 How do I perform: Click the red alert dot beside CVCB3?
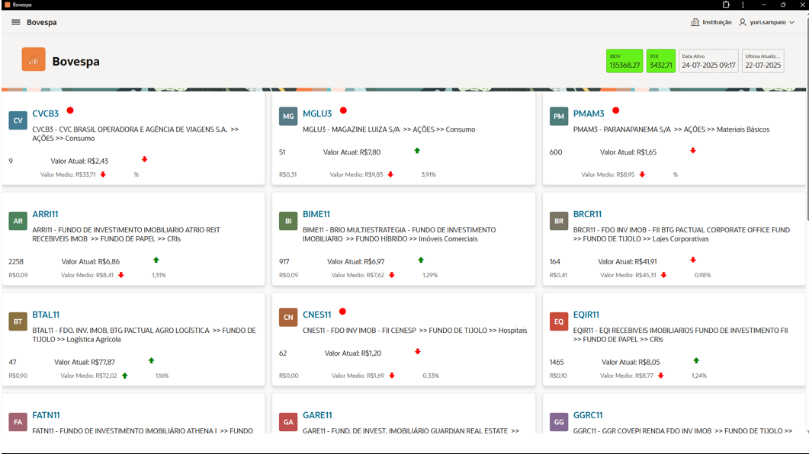[70, 110]
